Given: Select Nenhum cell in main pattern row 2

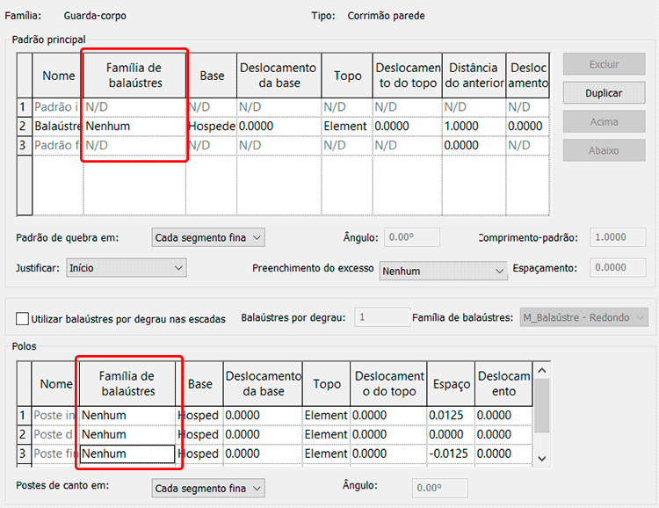Looking at the screenshot, I should (134, 127).
